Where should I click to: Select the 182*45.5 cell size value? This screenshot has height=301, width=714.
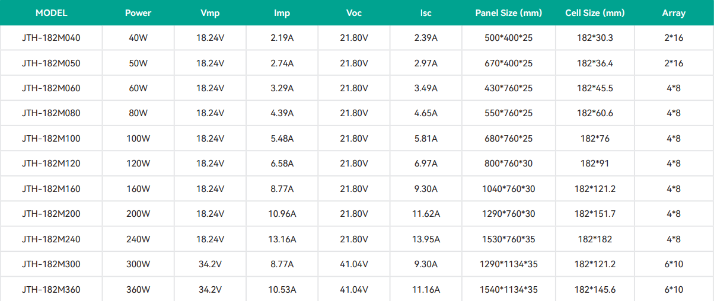click(595, 88)
